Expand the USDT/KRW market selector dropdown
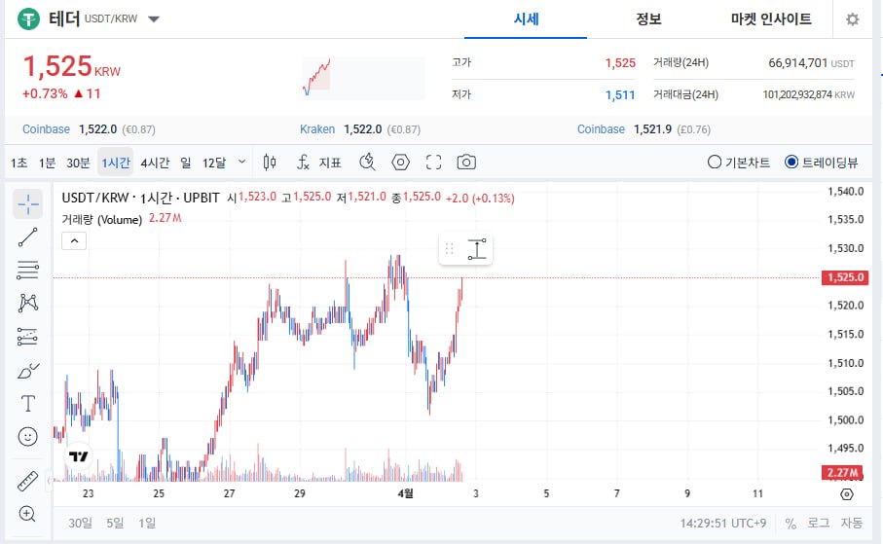The image size is (883, 544). click(155, 19)
